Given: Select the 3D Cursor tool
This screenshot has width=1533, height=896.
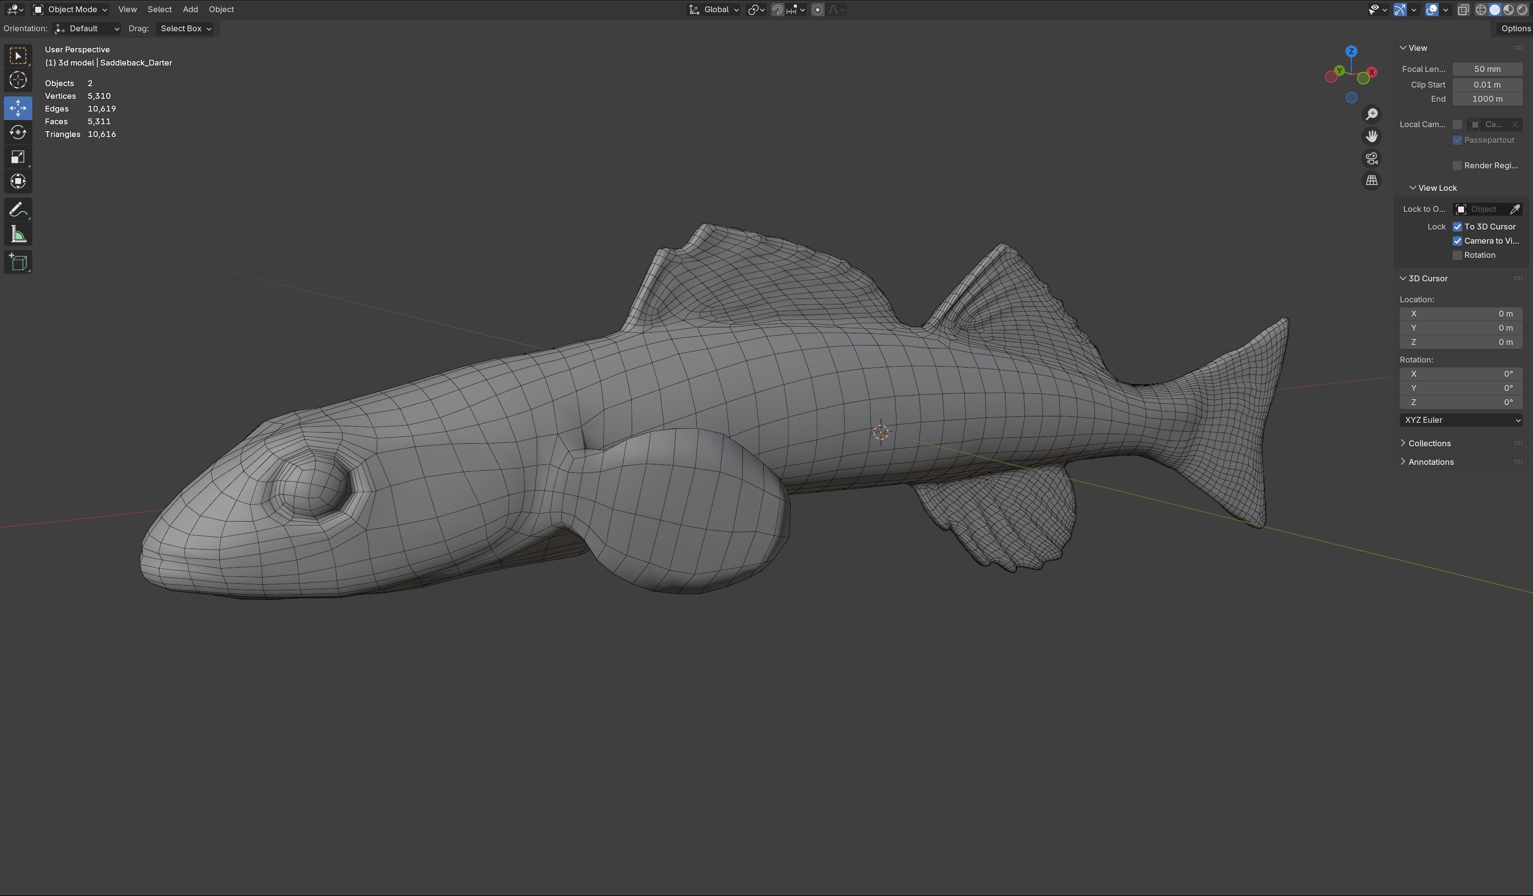Looking at the screenshot, I should pyautogui.click(x=18, y=80).
